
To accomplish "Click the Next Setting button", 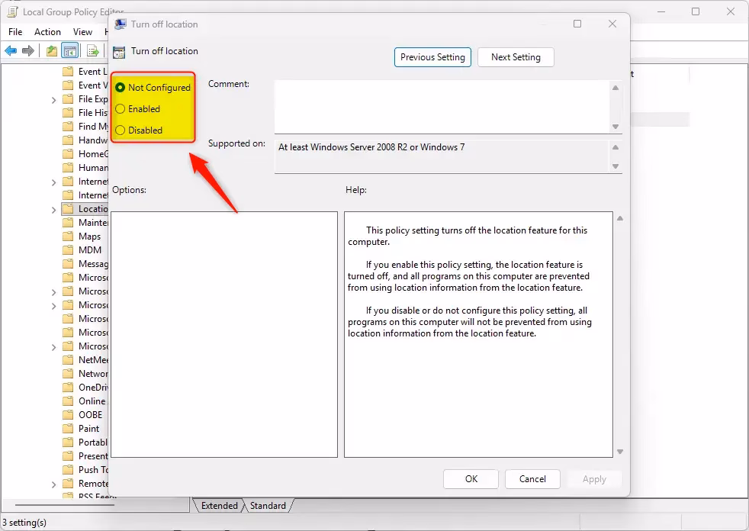I will pyautogui.click(x=516, y=57).
